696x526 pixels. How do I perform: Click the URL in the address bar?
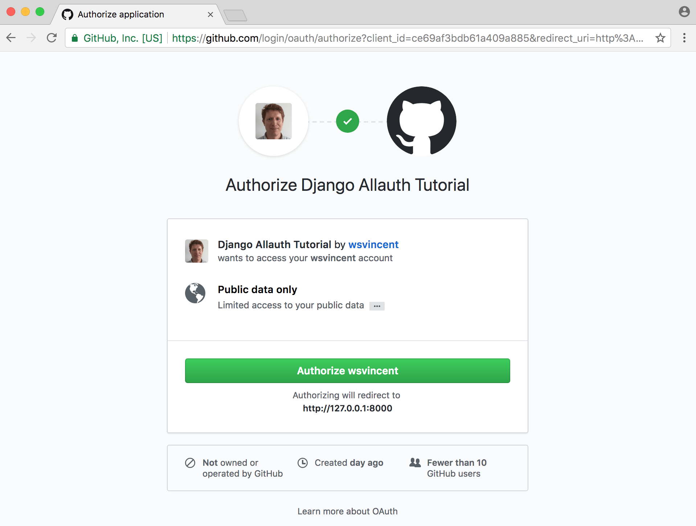(408, 38)
